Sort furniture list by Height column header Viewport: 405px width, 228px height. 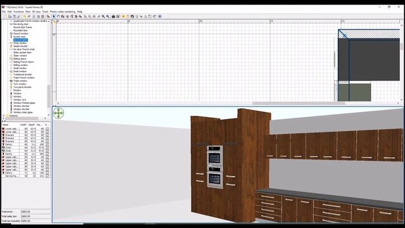click(x=39, y=125)
